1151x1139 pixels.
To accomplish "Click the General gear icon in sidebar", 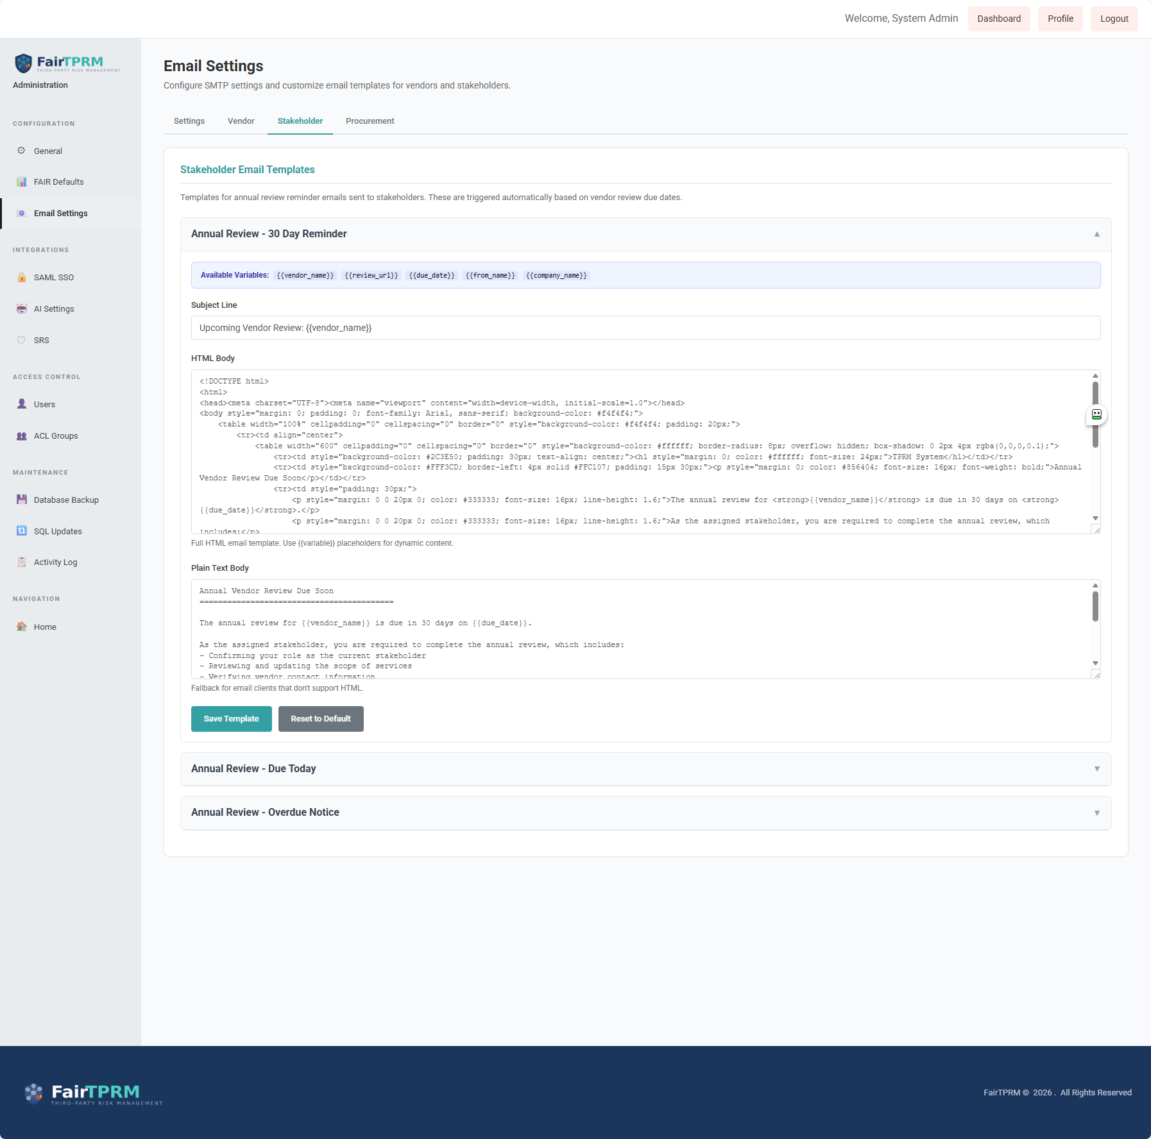I will point(21,151).
